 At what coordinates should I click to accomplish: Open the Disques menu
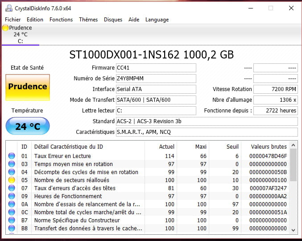[x=113, y=20]
